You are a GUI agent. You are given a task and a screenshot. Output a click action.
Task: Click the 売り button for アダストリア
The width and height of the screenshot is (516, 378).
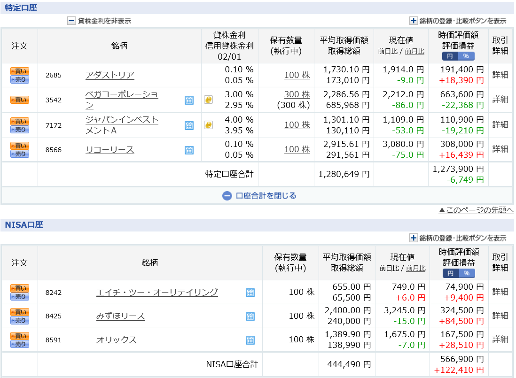(20, 79)
